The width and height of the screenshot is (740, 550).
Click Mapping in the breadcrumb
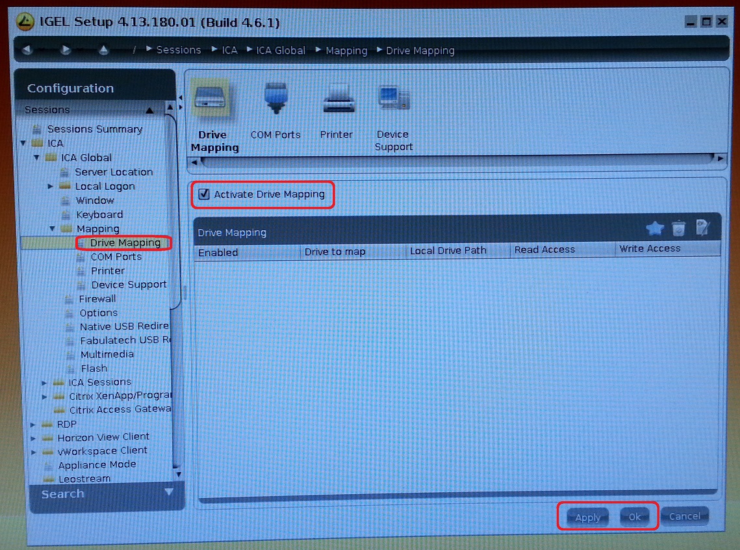click(346, 51)
